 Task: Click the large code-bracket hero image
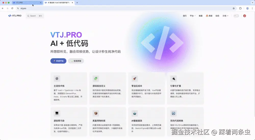click(162, 43)
